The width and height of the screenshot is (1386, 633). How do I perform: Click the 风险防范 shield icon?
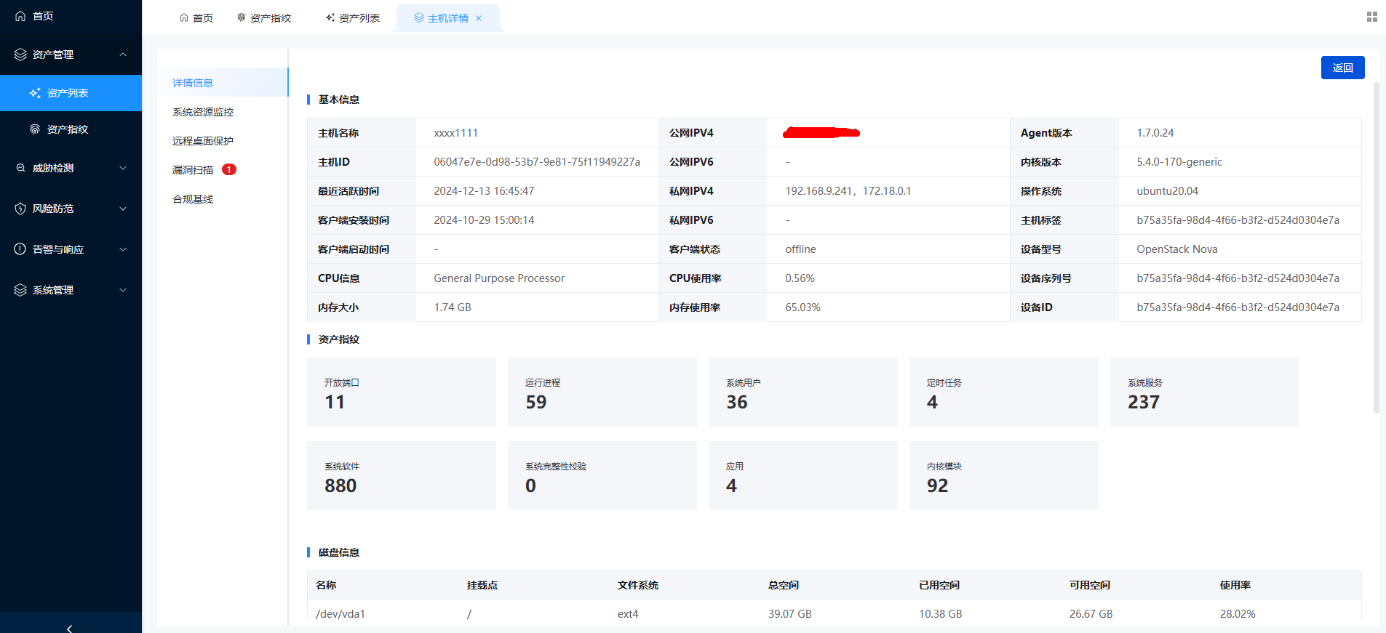coord(20,209)
